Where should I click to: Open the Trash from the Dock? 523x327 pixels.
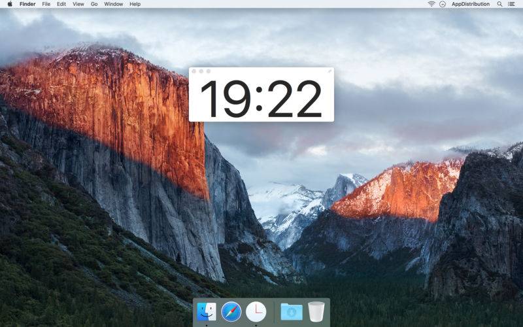[x=316, y=312]
